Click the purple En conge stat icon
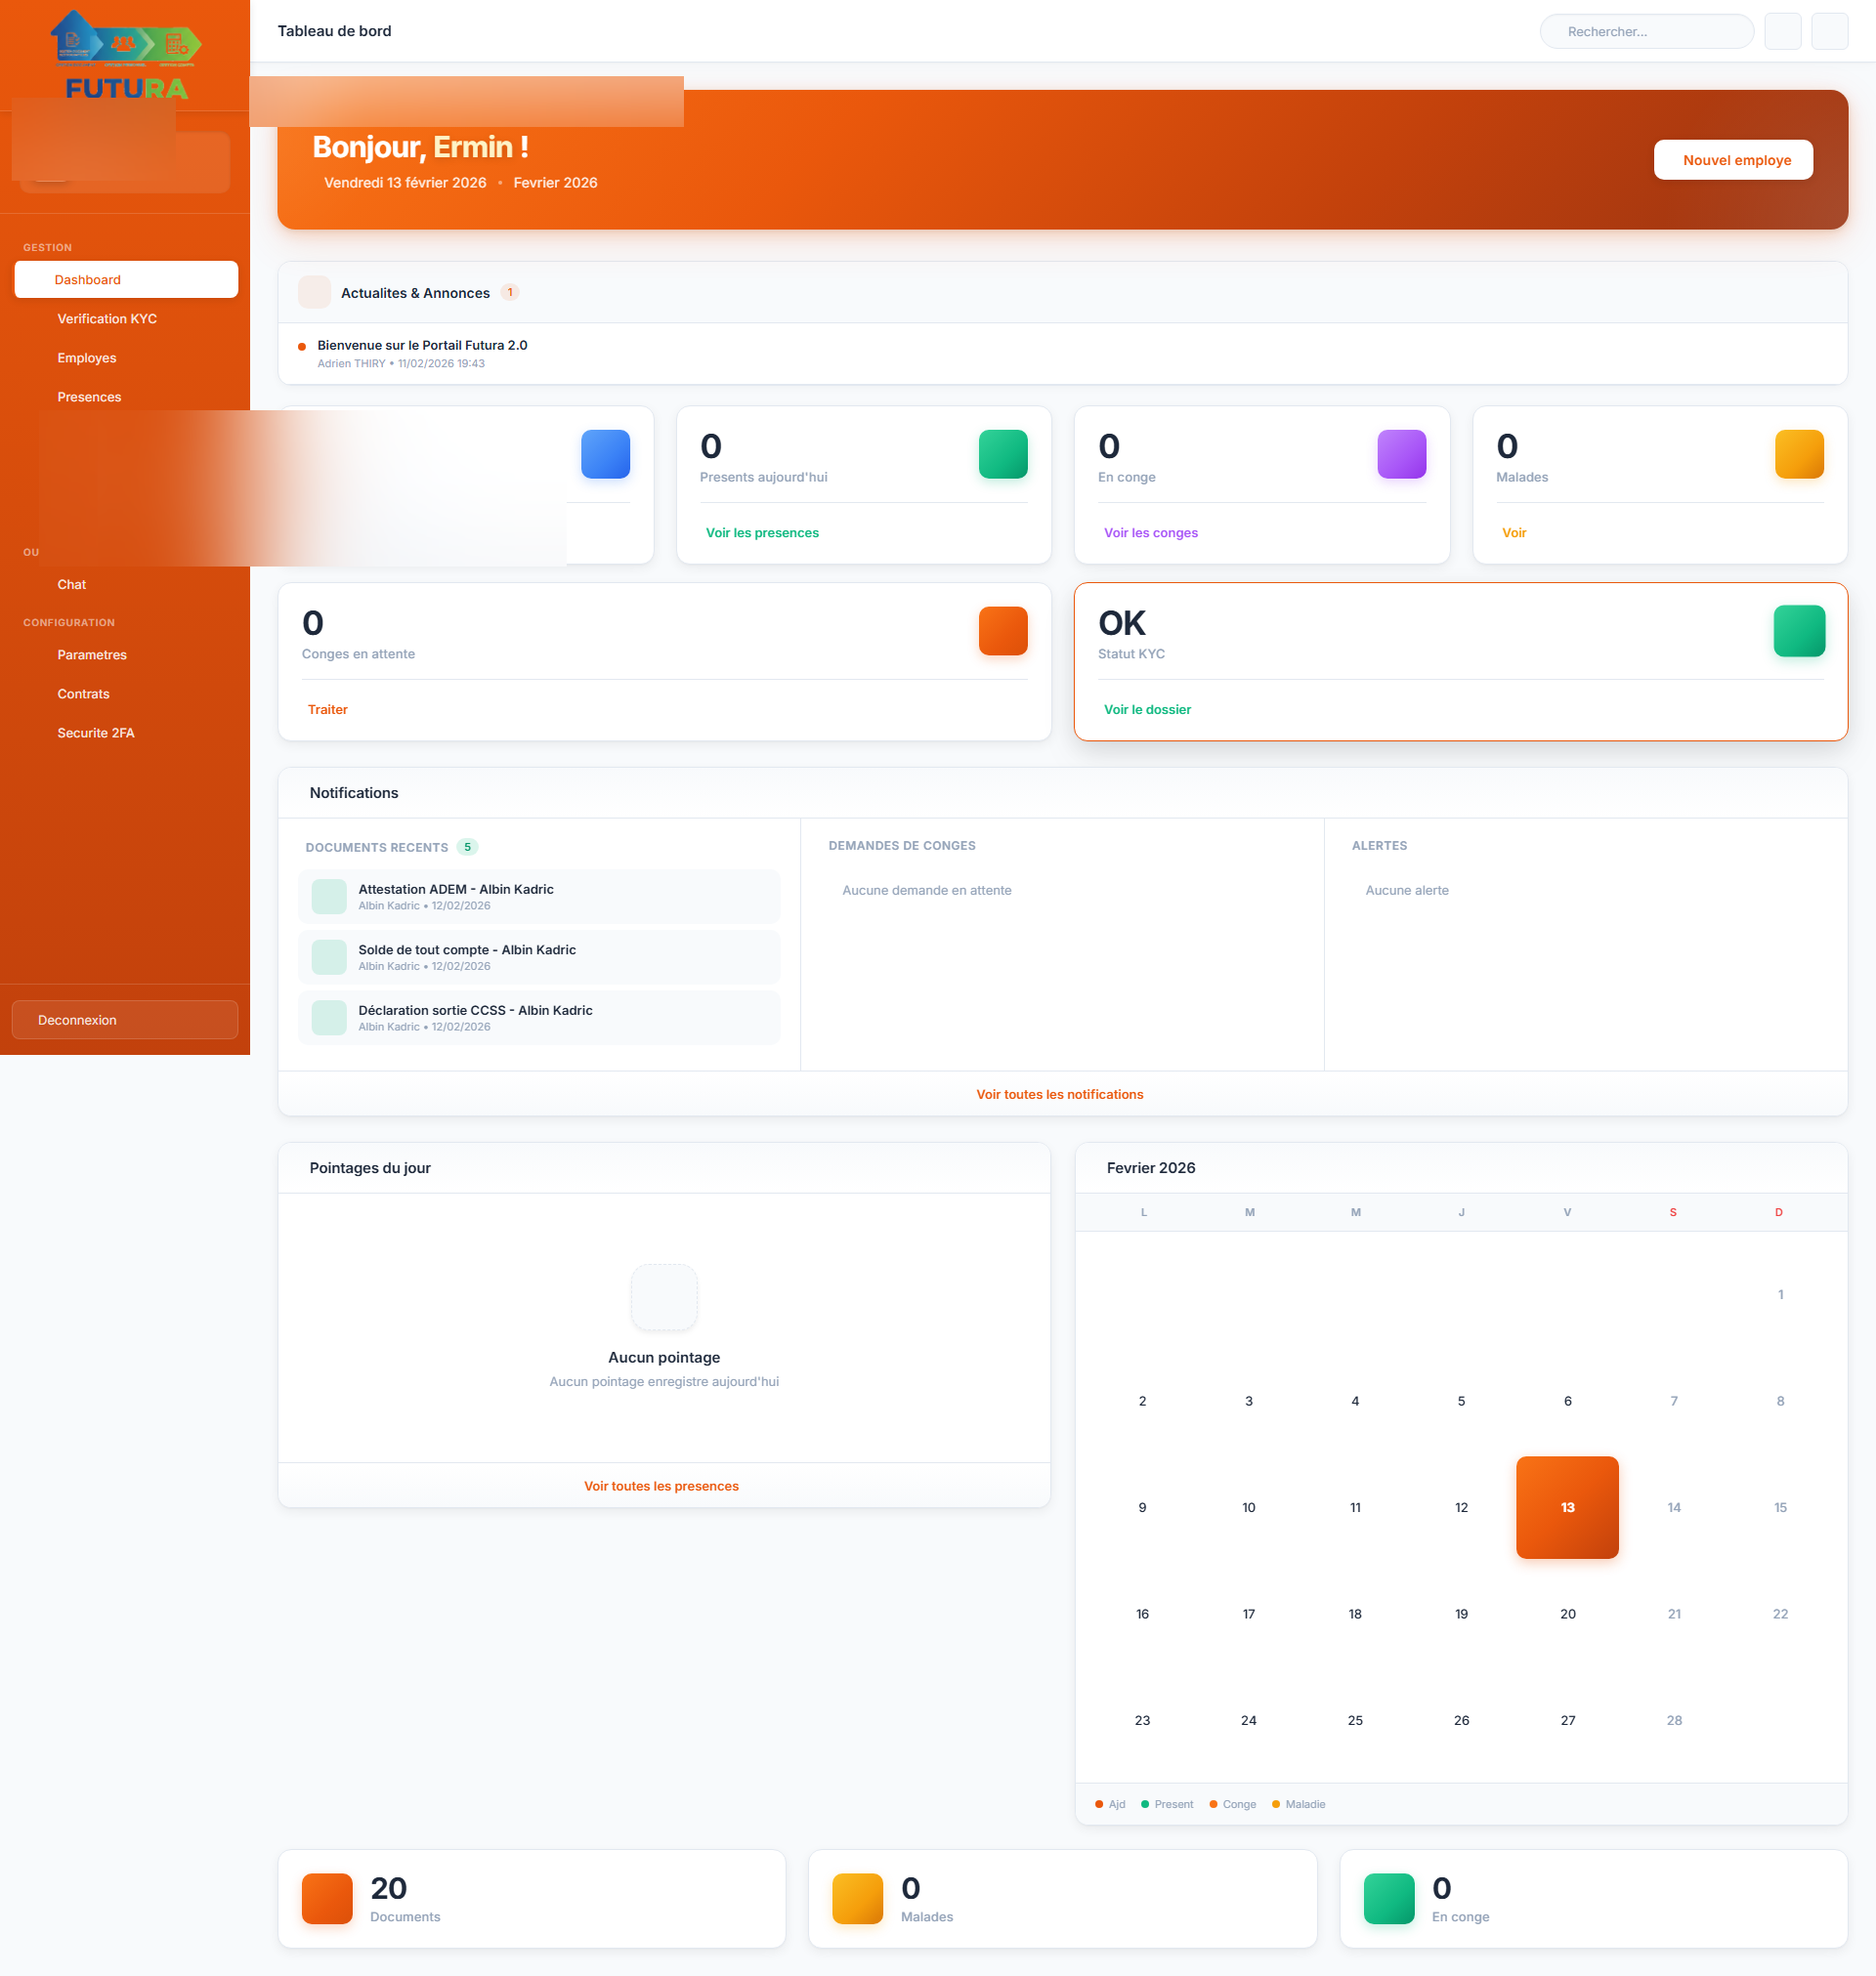This screenshot has width=1876, height=1976. click(1400, 454)
